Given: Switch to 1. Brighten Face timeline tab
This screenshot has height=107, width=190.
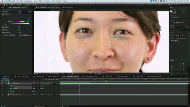Looking at the screenshot, I should [x=39, y=77].
